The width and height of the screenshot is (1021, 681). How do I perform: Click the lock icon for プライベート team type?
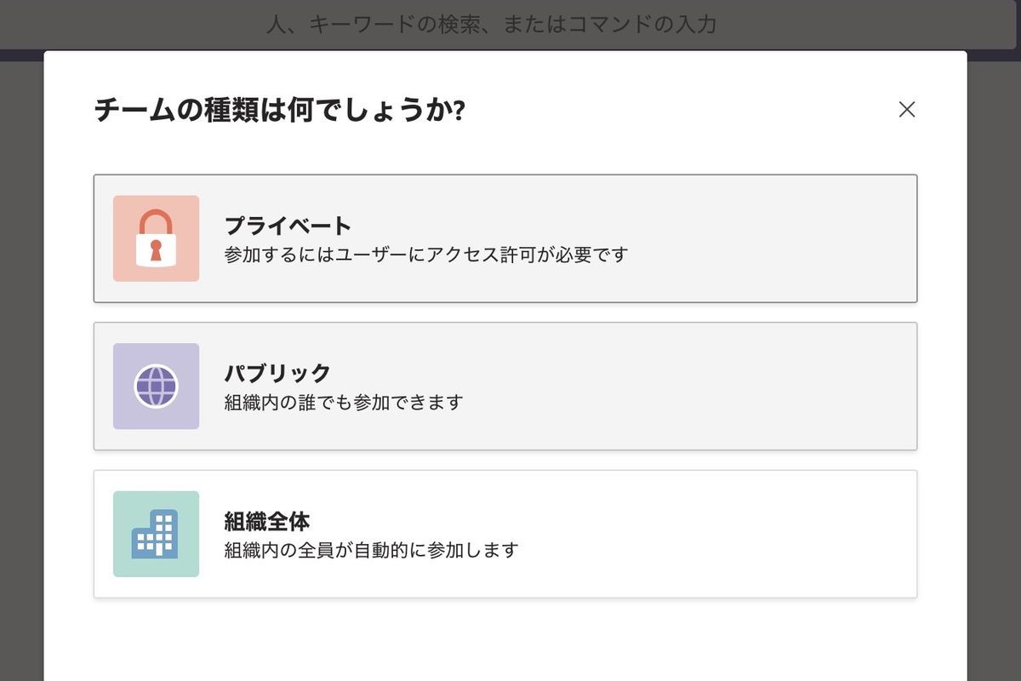156,238
